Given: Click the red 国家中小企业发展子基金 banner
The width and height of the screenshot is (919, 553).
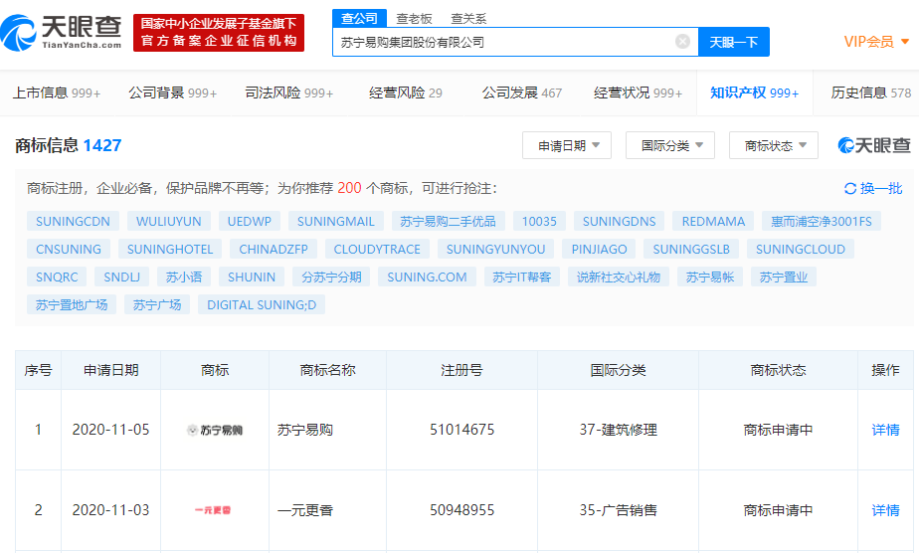Looking at the screenshot, I should (219, 33).
